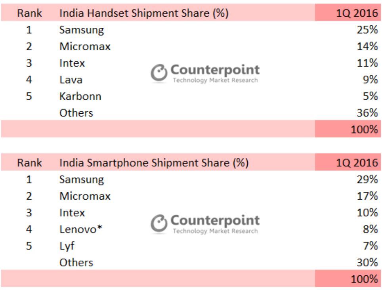Click the Others 36% value
This screenshot has width=382, height=290.
[x=367, y=113]
